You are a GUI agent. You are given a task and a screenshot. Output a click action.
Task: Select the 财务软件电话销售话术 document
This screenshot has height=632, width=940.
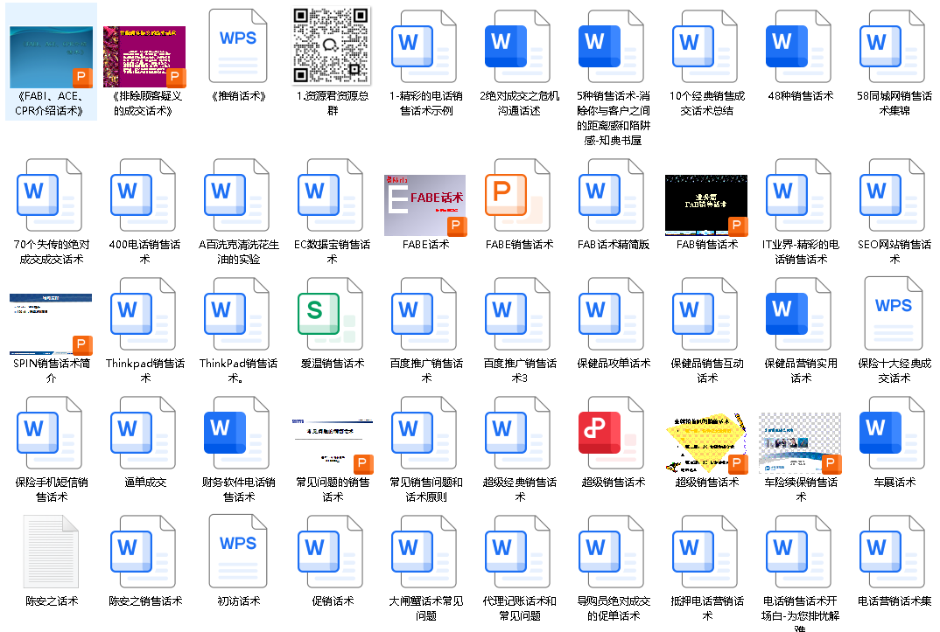pos(238,433)
